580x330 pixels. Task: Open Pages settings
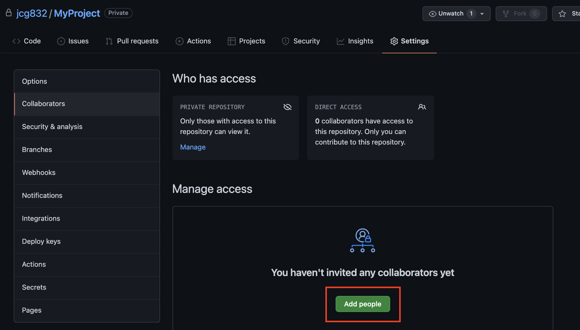[87, 310]
